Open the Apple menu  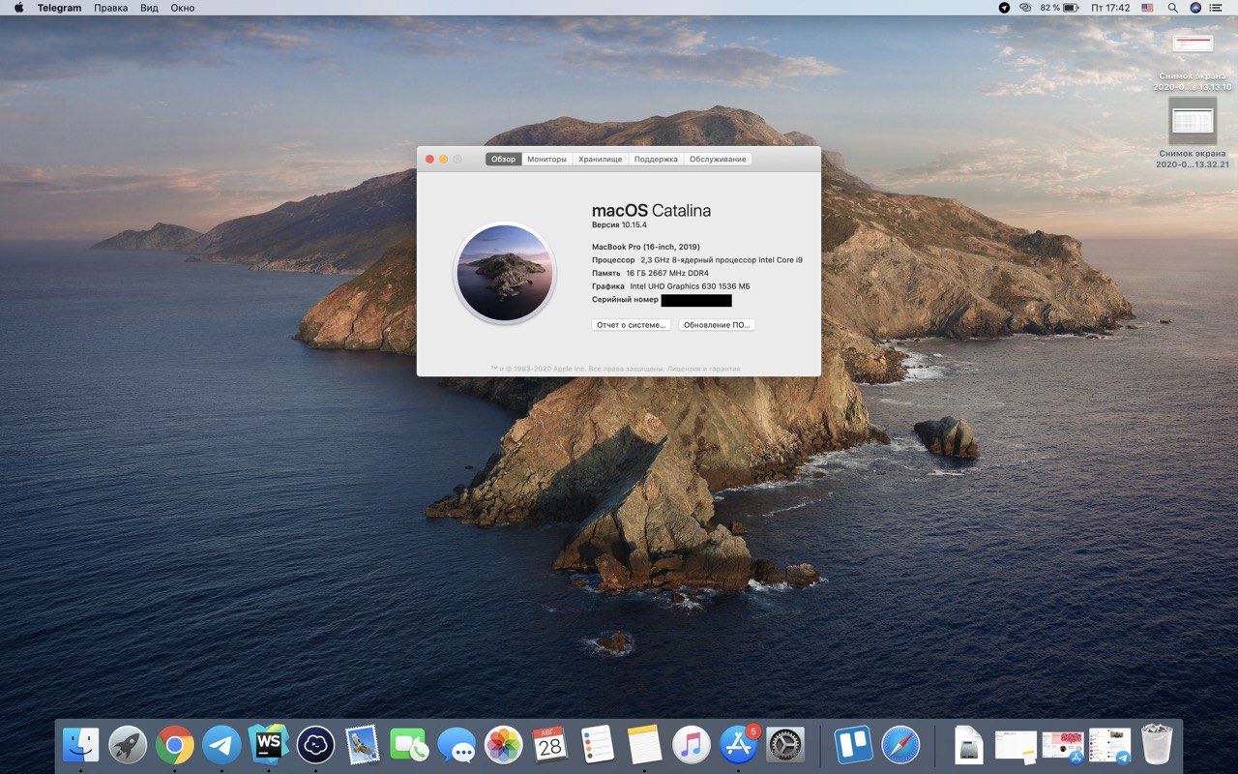tap(17, 8)
